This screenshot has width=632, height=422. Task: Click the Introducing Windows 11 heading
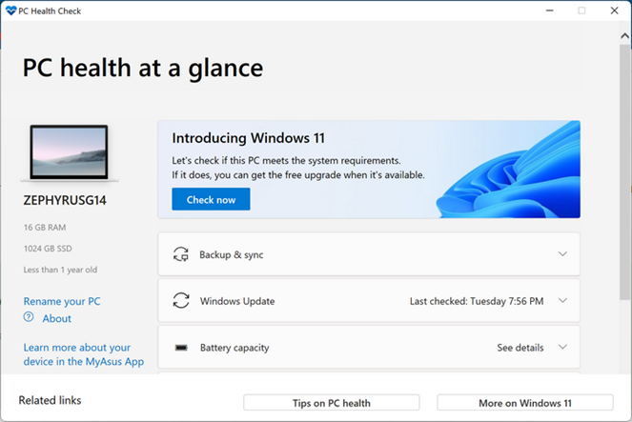point(248,138)
